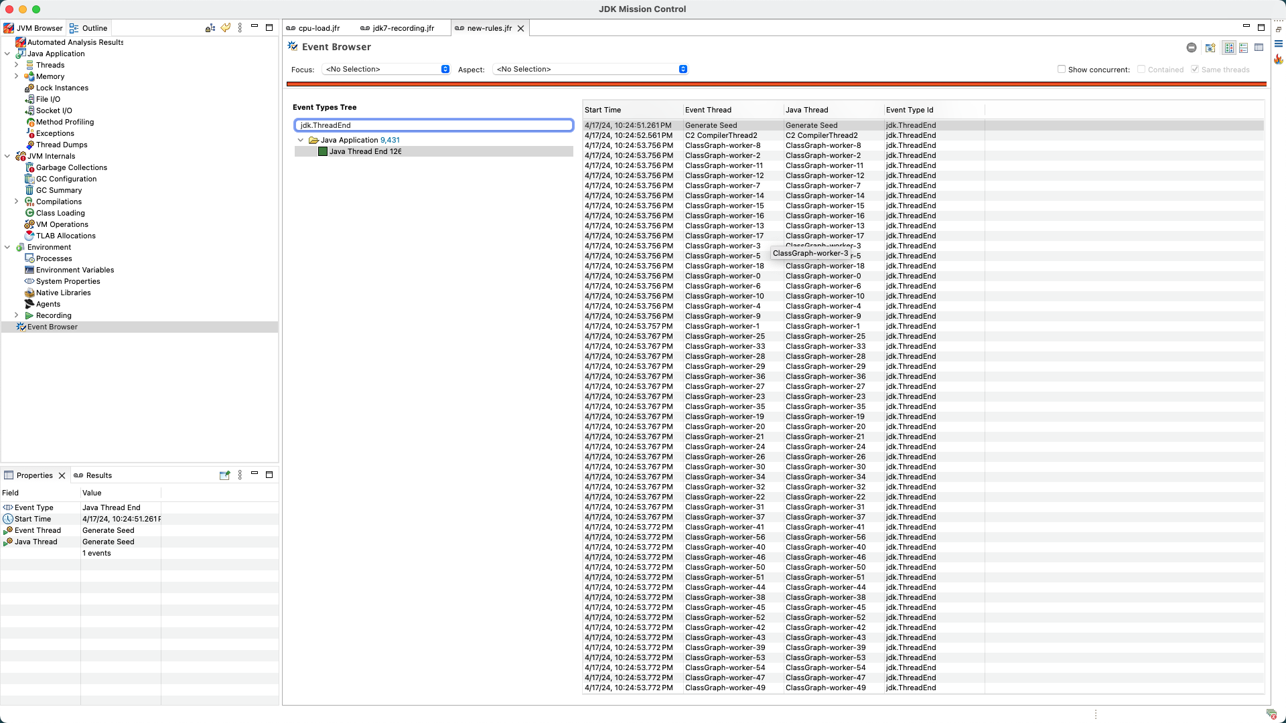Click the jdk.ThreadEnd filter text field
This screenshot has height=723, width=1286.
point(433,125)
